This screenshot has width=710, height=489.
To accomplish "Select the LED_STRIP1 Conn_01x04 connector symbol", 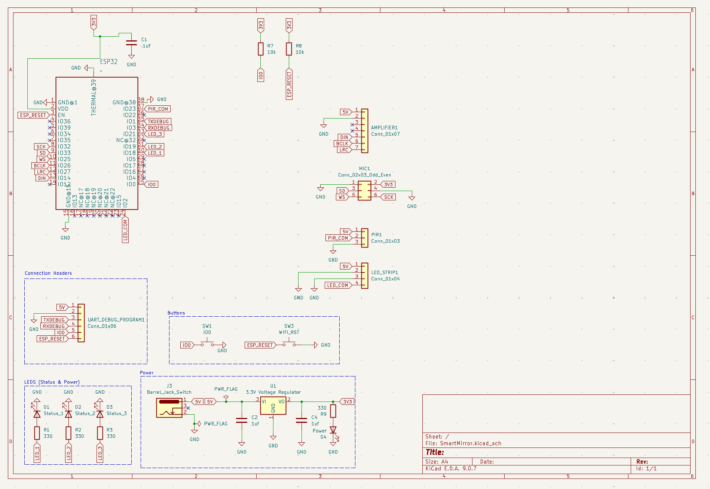I will coord(364,276).
